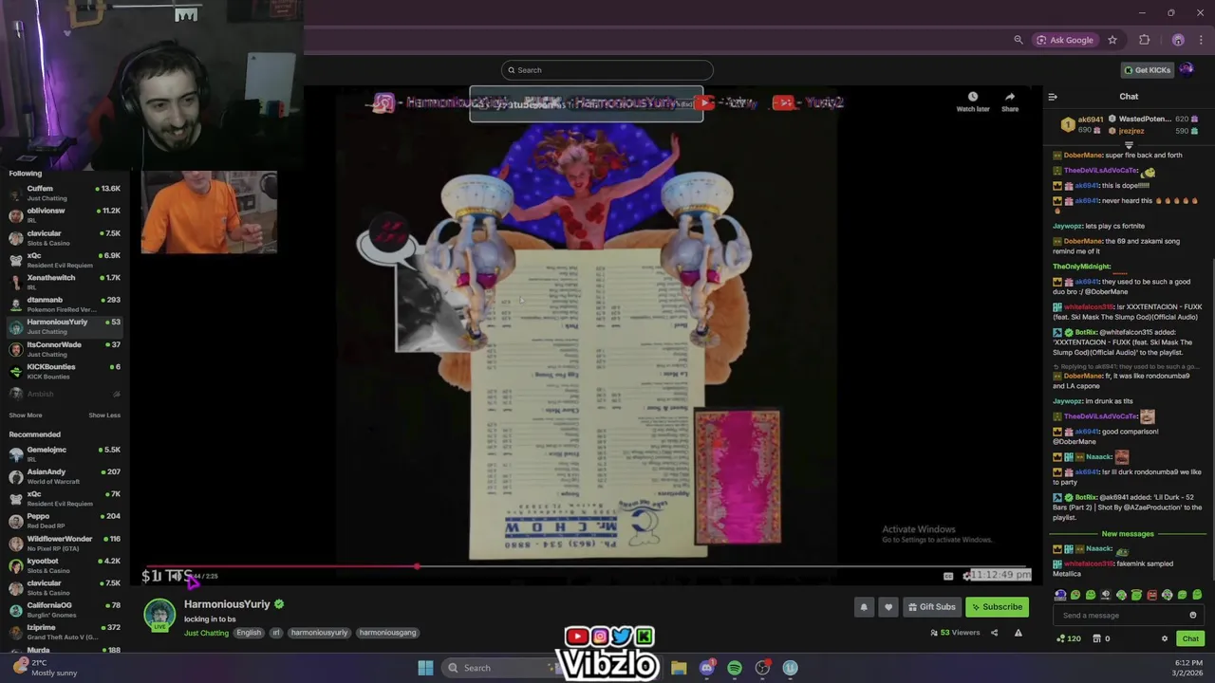
Task: Click the 53 Viewers count
Action: click(955, 633)
